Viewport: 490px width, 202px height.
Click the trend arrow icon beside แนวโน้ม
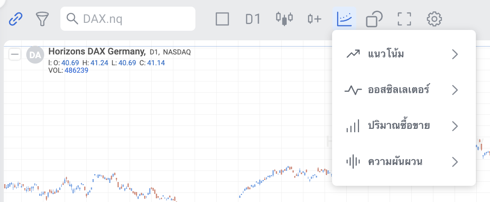(353, 54)
